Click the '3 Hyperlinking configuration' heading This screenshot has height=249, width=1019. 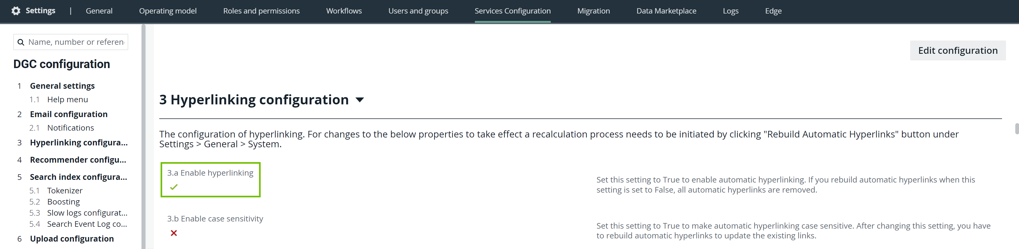(254, 100)
